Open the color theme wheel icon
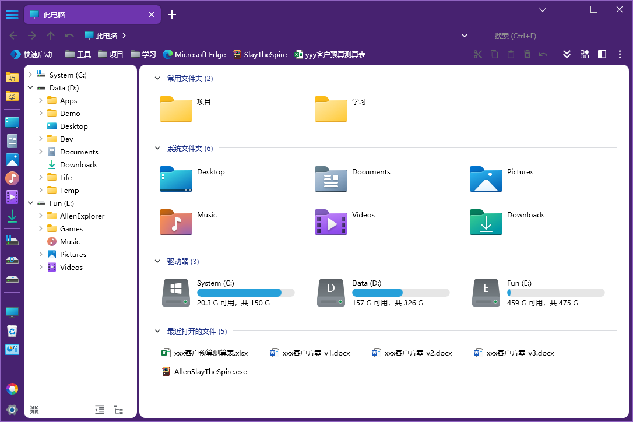Screen dimensions: 633x422 [x=12, y=389]
